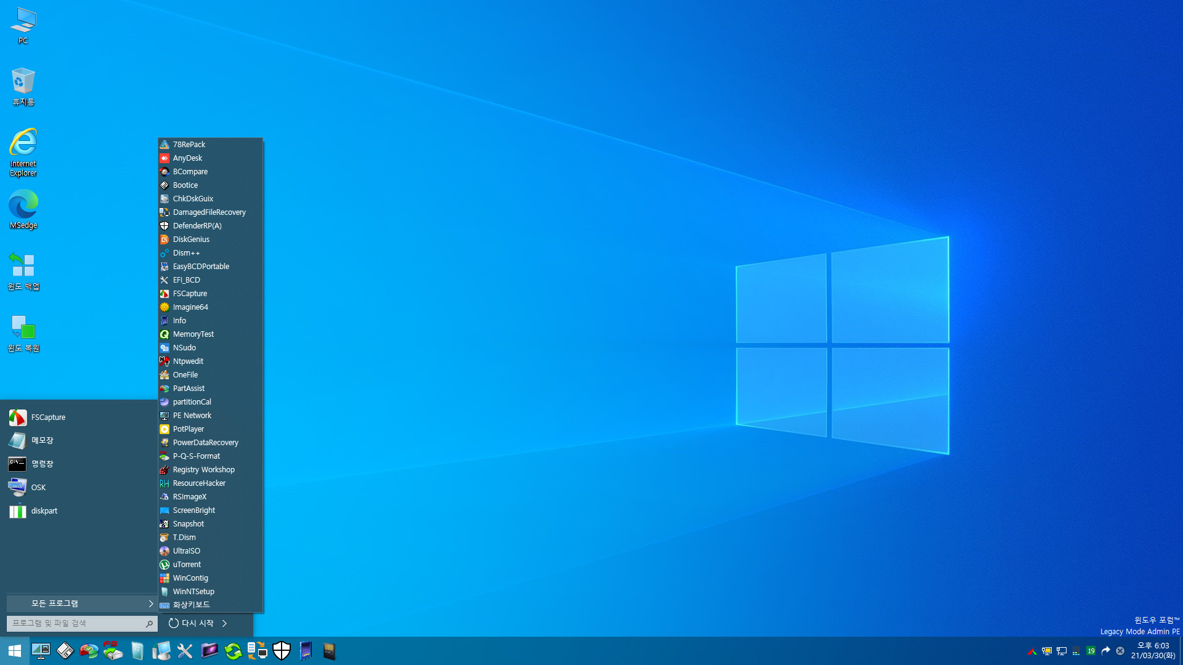Screen dimensions: 1183x665
Task: Select 78RePack in programs list
Action: coord(211,145)
